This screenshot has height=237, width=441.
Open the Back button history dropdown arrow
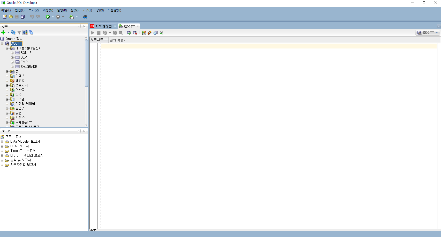pyautogui.click(x=53, y=17)
